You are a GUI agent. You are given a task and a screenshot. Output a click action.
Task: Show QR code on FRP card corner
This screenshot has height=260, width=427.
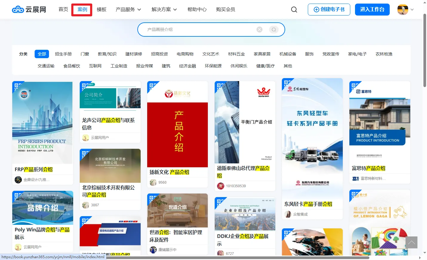pyautogui.click(x=17, y=86)
